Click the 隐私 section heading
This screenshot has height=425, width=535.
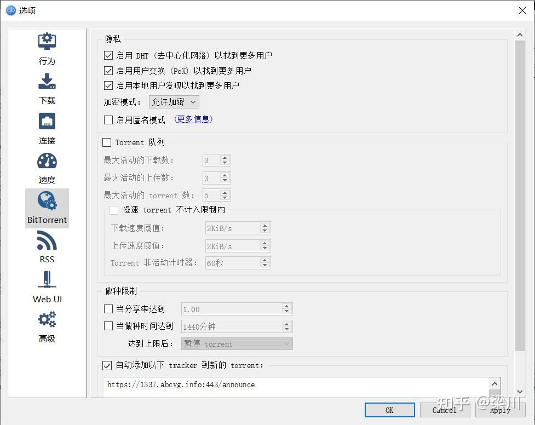pos(112,39)
